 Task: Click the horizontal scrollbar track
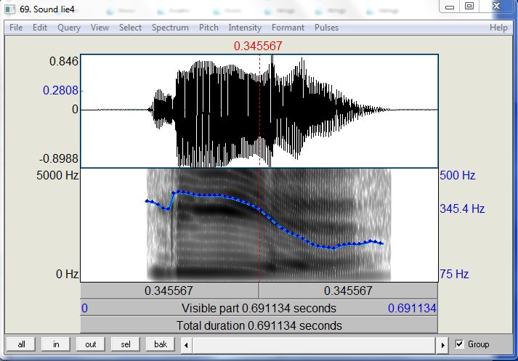click(x=315, y=345)
